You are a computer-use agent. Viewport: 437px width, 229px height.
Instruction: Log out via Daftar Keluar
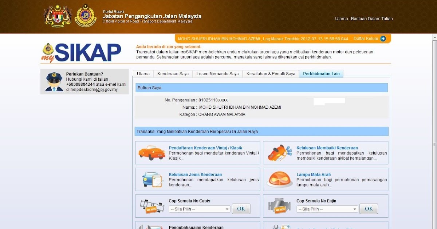[x=366, y=39]
